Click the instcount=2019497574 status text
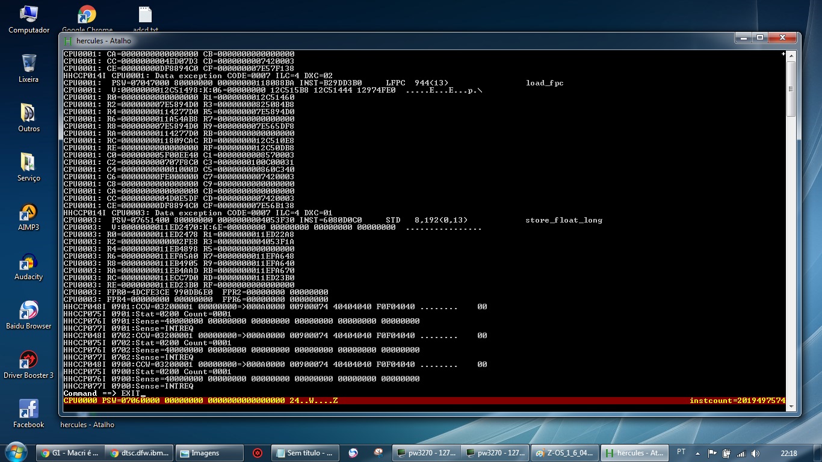 pyautogui.click(x=738, y=401)
